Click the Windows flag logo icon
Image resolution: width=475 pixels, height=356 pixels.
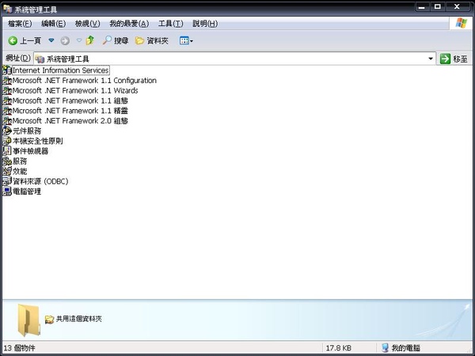coord(461,23)
